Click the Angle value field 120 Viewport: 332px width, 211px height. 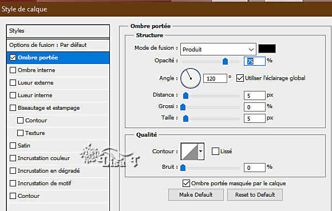[215, 78]
